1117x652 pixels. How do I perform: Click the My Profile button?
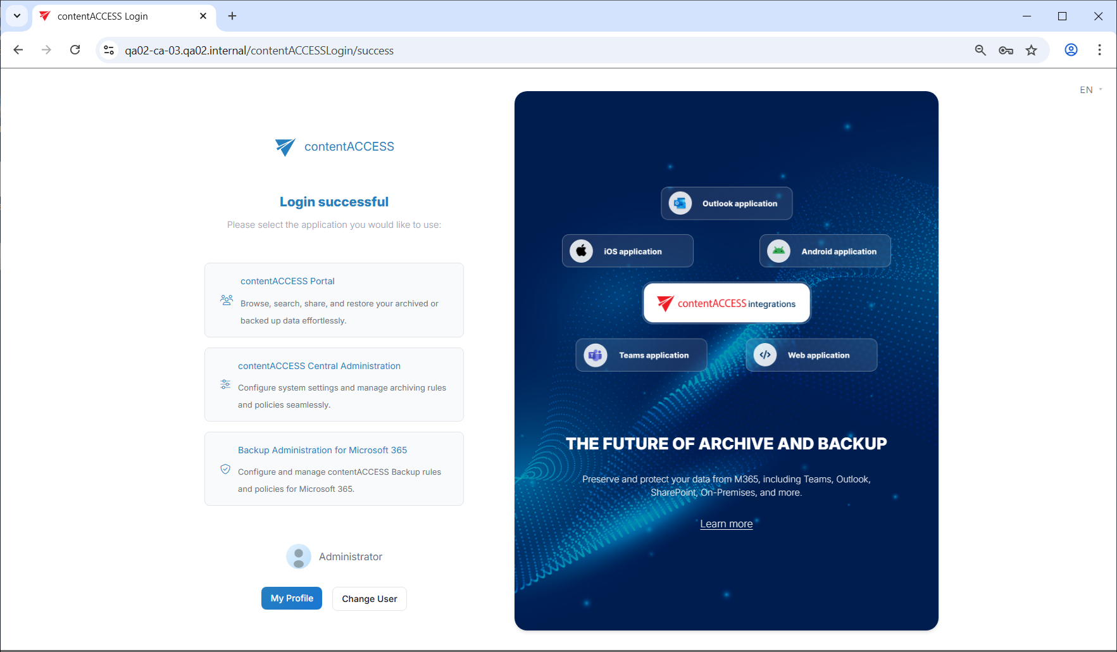[x=292, y=598]
